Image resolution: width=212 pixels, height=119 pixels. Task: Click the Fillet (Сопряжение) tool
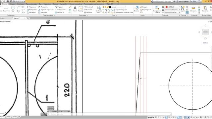[60, 10]
